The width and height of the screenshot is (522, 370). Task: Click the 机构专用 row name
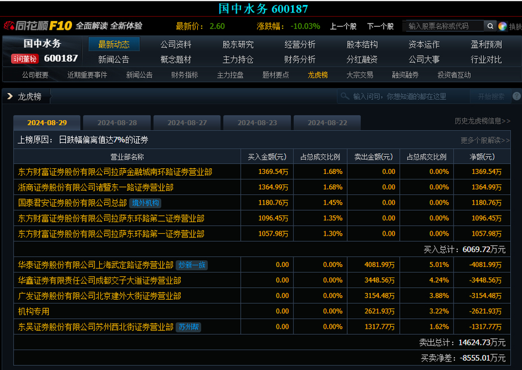coord(34,311)
